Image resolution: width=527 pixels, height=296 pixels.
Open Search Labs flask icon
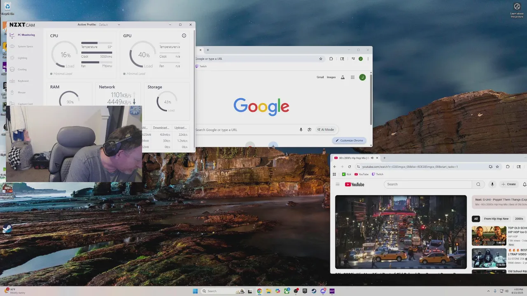click(343, 77)
